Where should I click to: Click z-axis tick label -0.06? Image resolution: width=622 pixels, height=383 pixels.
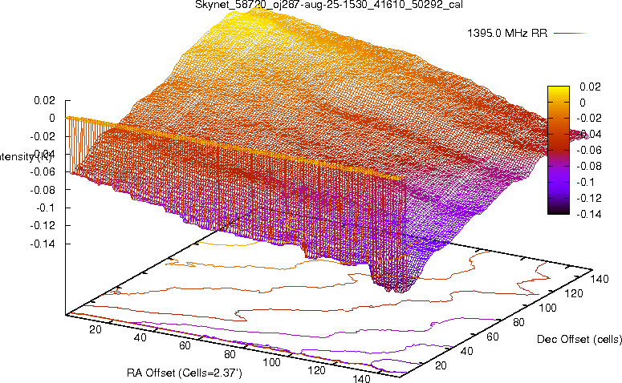[x=43, y=172]
